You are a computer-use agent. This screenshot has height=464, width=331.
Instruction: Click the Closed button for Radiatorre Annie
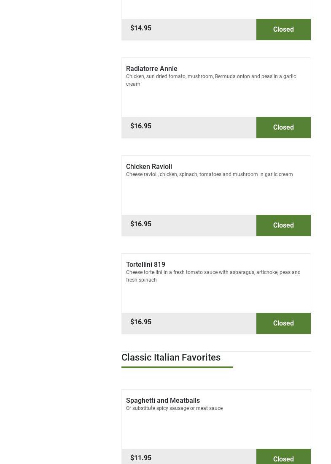[283, 128]
